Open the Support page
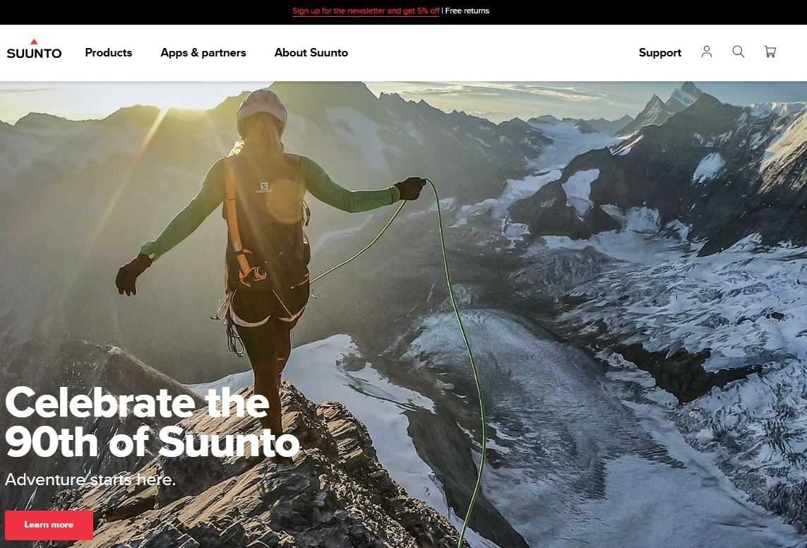The height and width of the screenshot is (548, 807). 660,52
